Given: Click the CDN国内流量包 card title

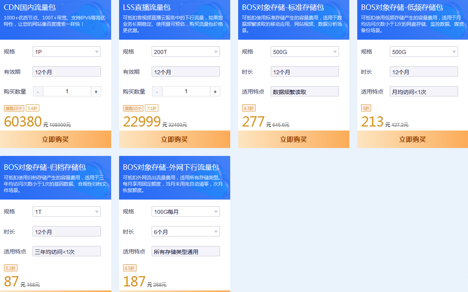Looking at the screenshot, I should point(30,7).
